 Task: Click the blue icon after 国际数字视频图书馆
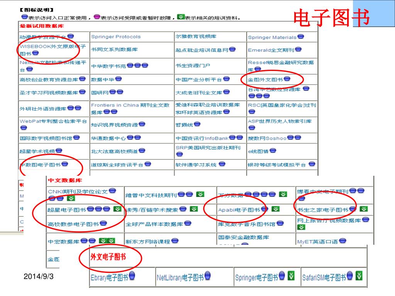pyautogui.click(x=77, y=138)
